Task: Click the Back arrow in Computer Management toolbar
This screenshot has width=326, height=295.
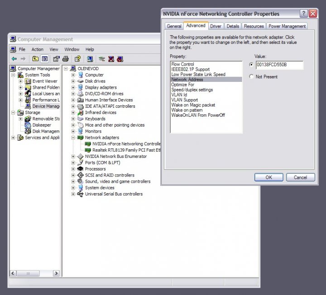Action: pyautogui.click(x=14, y=59)
